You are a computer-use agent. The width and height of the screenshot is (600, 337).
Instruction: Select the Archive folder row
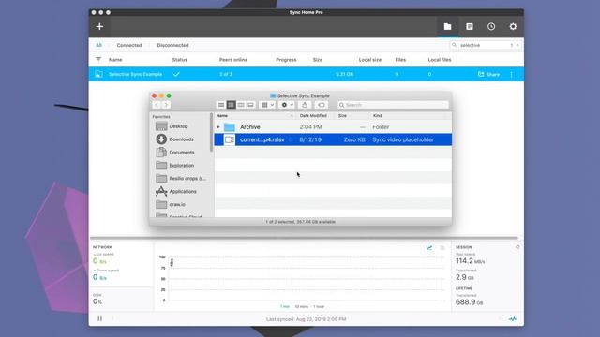pos(333,127)
